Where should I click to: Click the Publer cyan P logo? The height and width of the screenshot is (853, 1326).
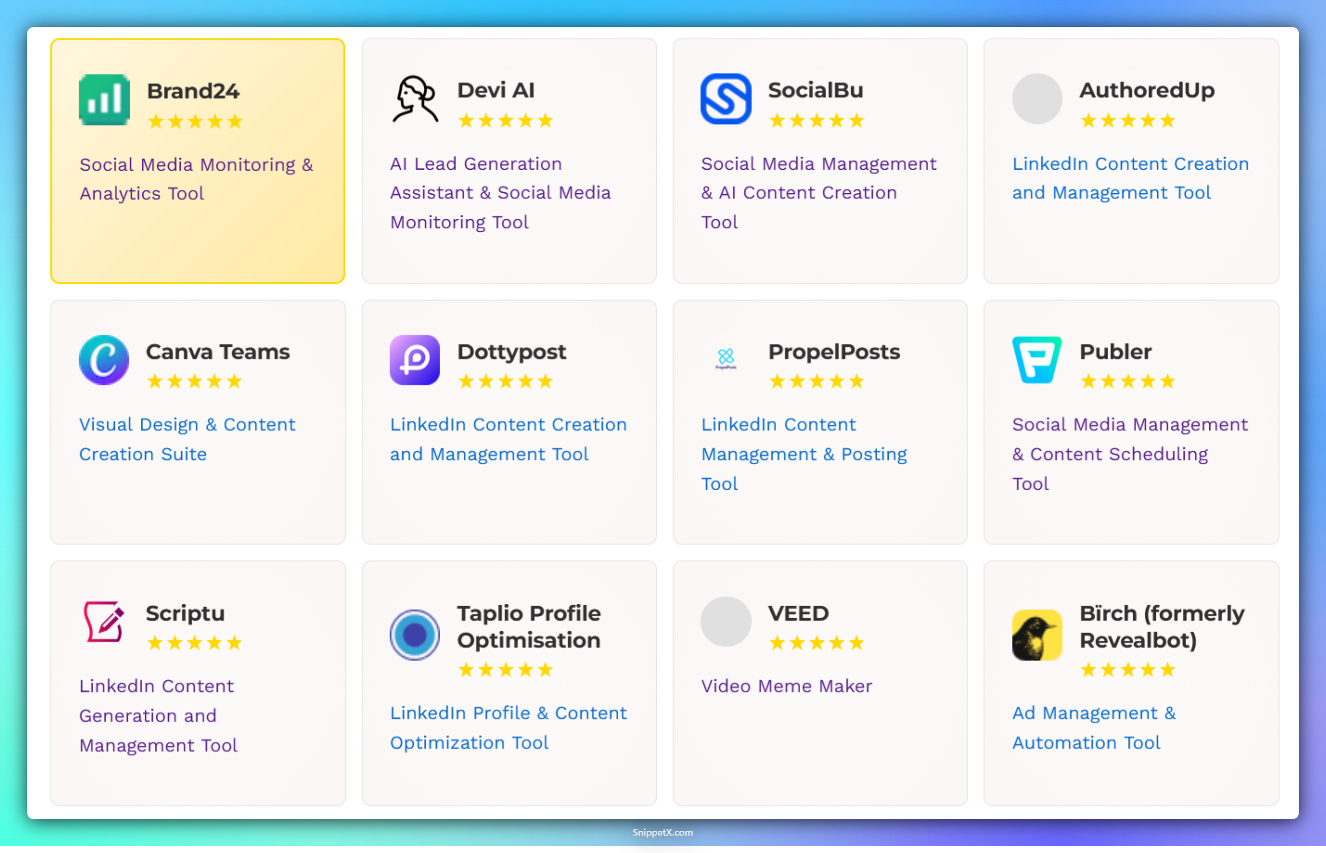pos(1037,360)
